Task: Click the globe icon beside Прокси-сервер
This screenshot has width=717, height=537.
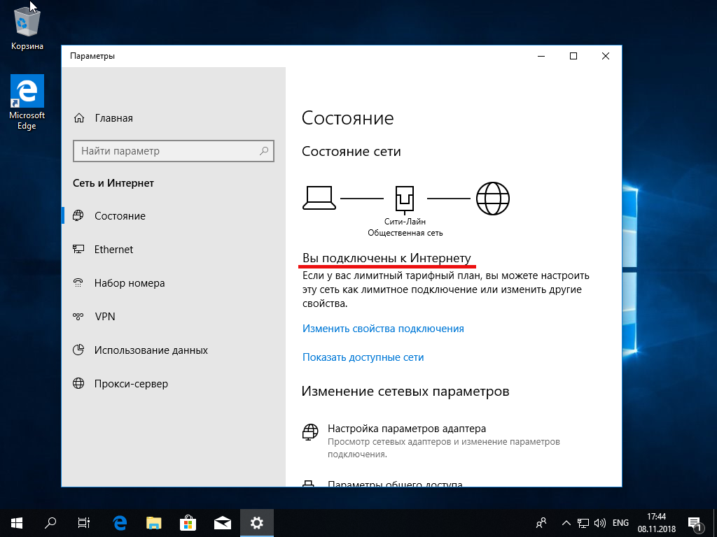Action: click(78, 384)
